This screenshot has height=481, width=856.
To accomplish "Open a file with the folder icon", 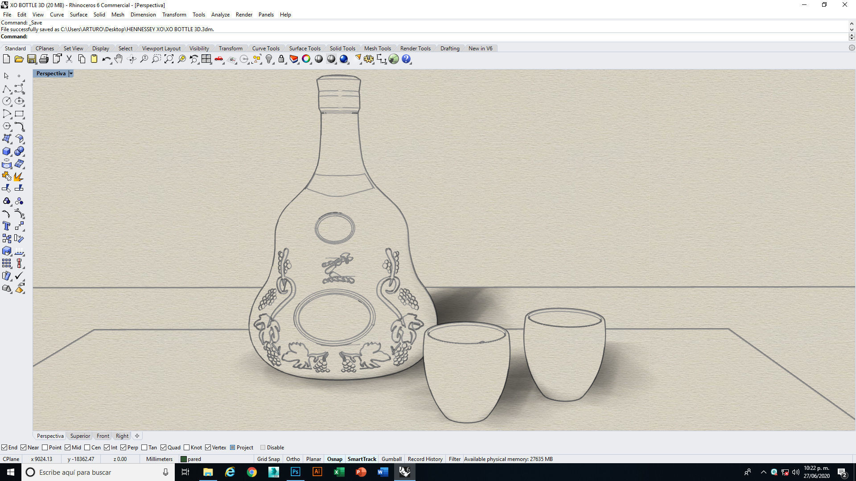I will [19, 59].
